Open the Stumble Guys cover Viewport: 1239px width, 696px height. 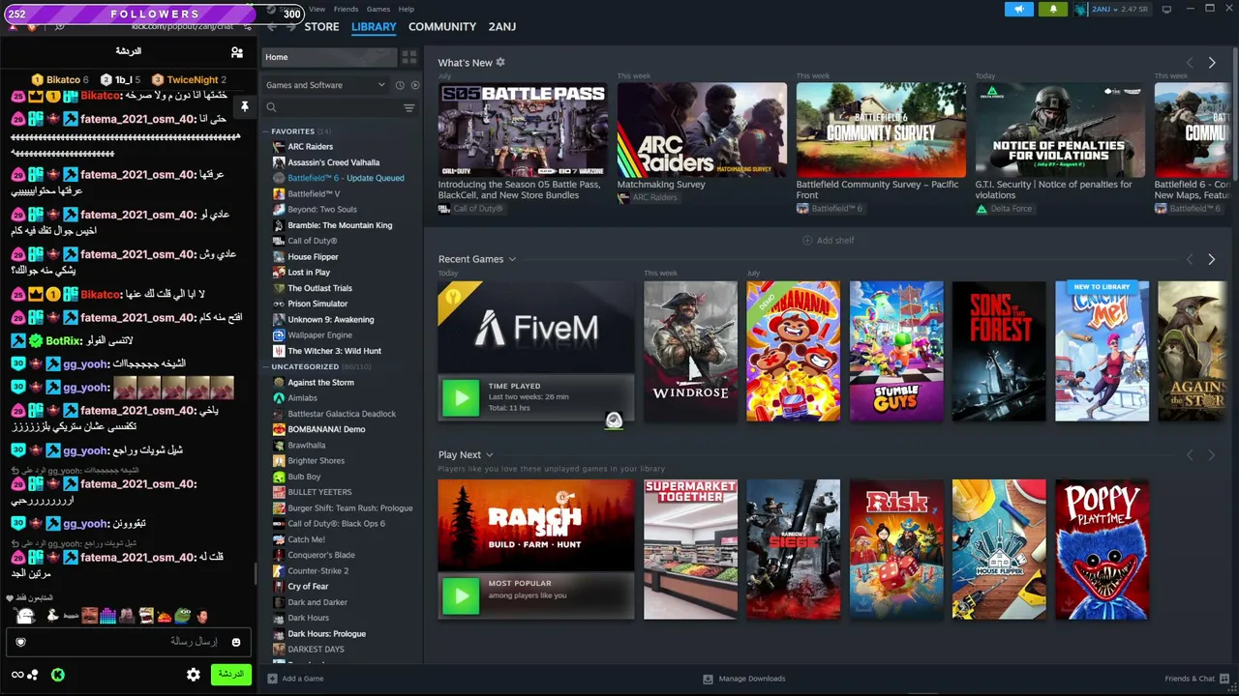(896, 351)
